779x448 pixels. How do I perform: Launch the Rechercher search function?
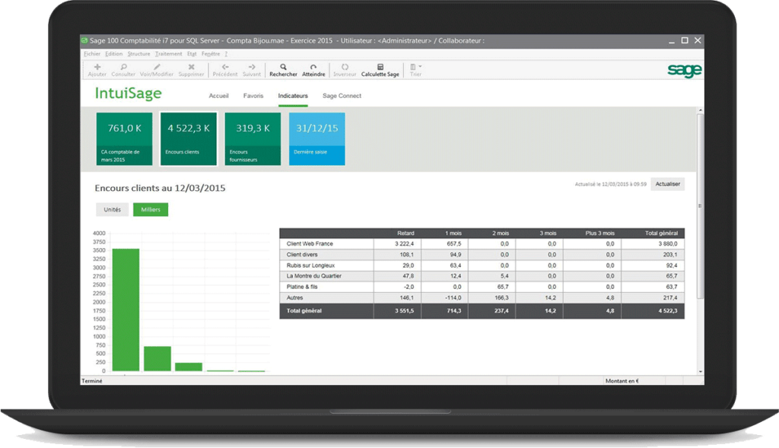[283, 68]
